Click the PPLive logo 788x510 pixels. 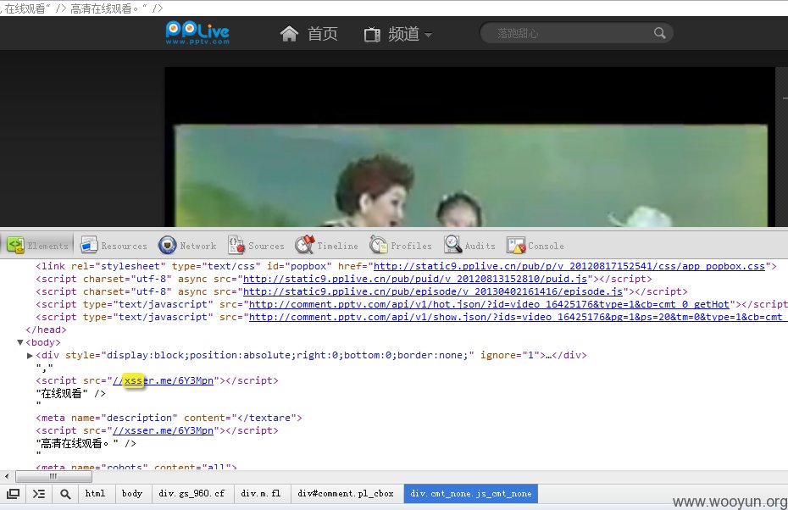[x=197, y=33]
